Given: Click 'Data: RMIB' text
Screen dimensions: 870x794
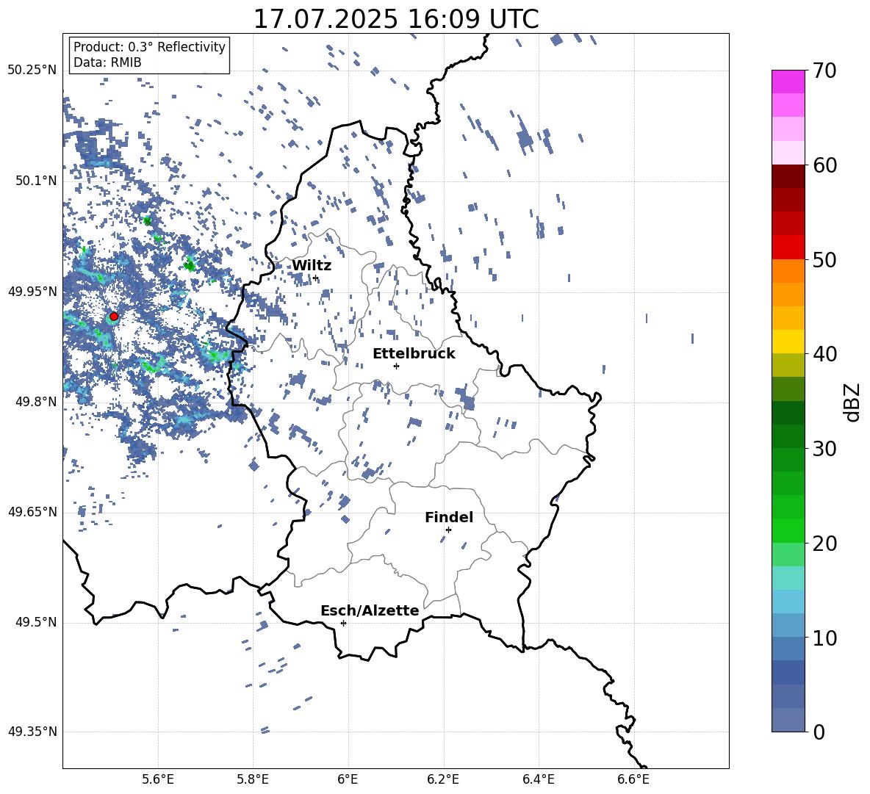Looking at the screenshot, I should pyautogui.click(x=107, y=62).
